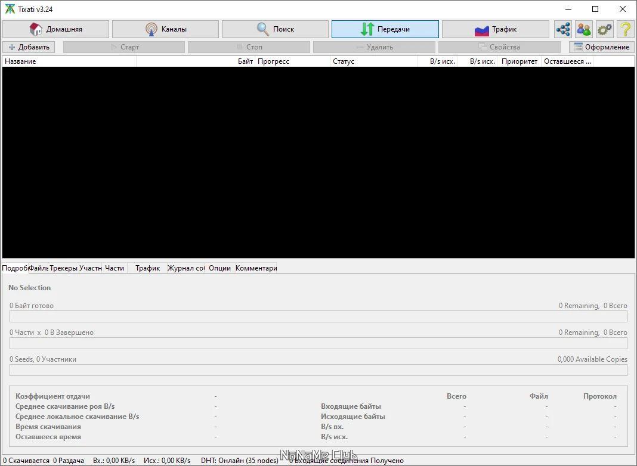Click the 0 Части progress bar
This screenshot has width=637, height=466.
(x=318, y=343)
